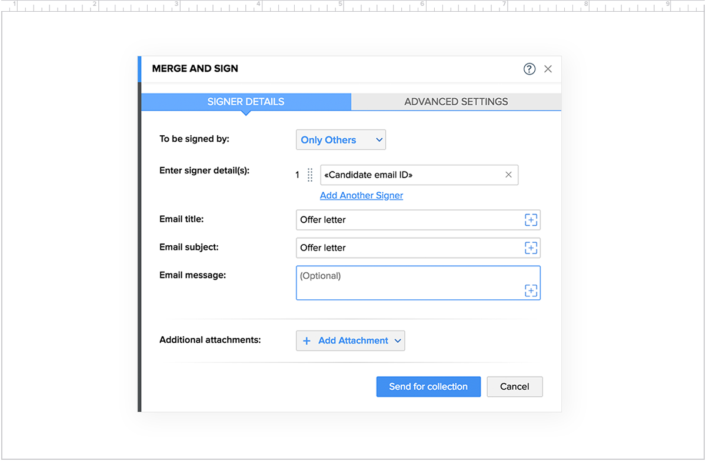Viewport: 706px width, 461px height.
Task: Insert merge field in Email title
Action: pyautogui.click(x=531, y=220)
